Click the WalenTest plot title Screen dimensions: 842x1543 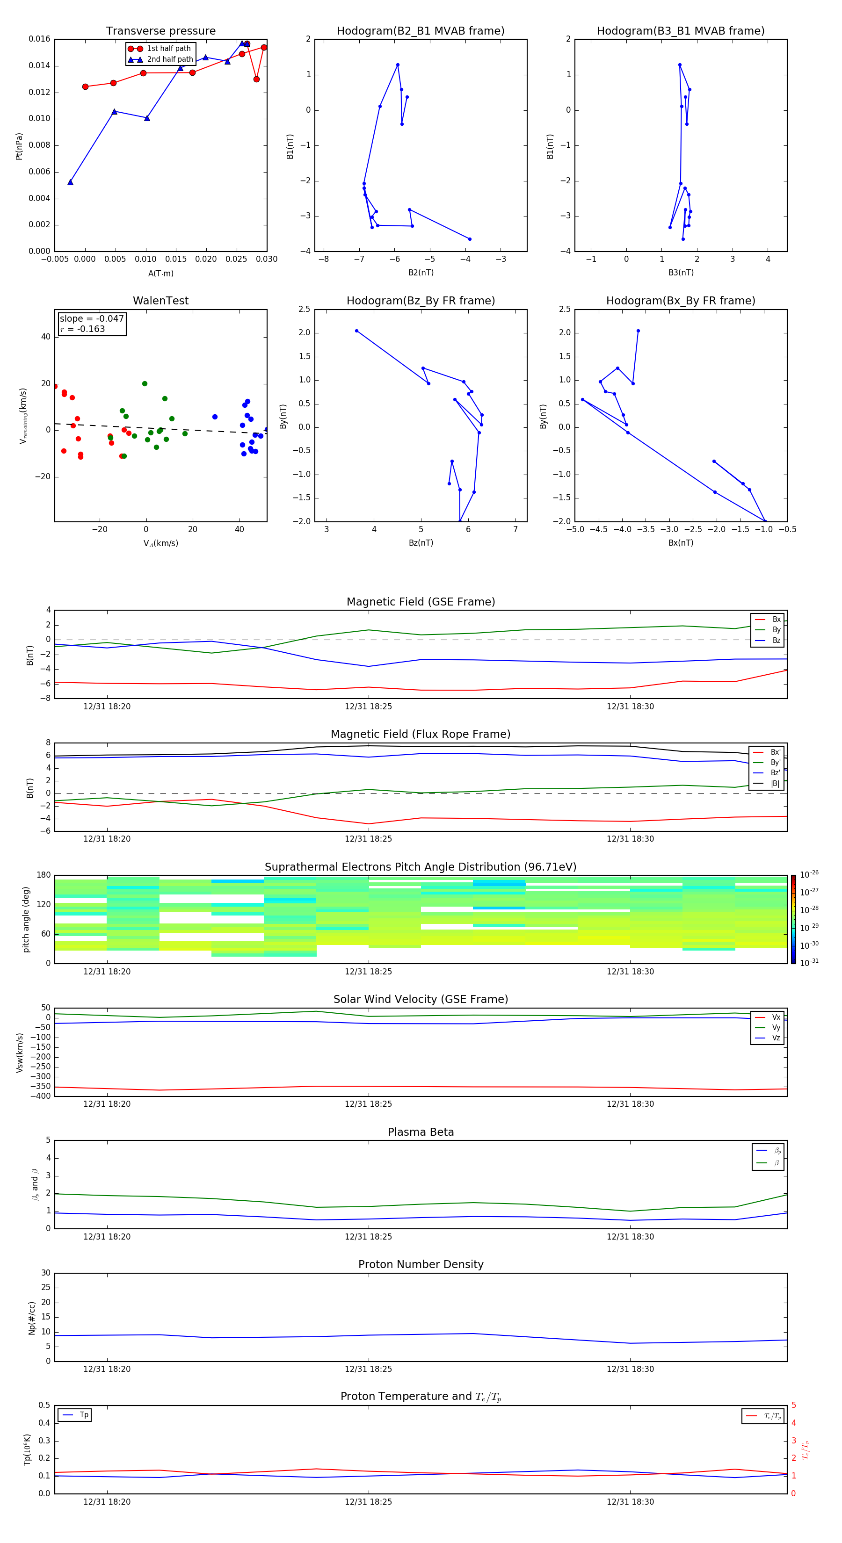160,301
